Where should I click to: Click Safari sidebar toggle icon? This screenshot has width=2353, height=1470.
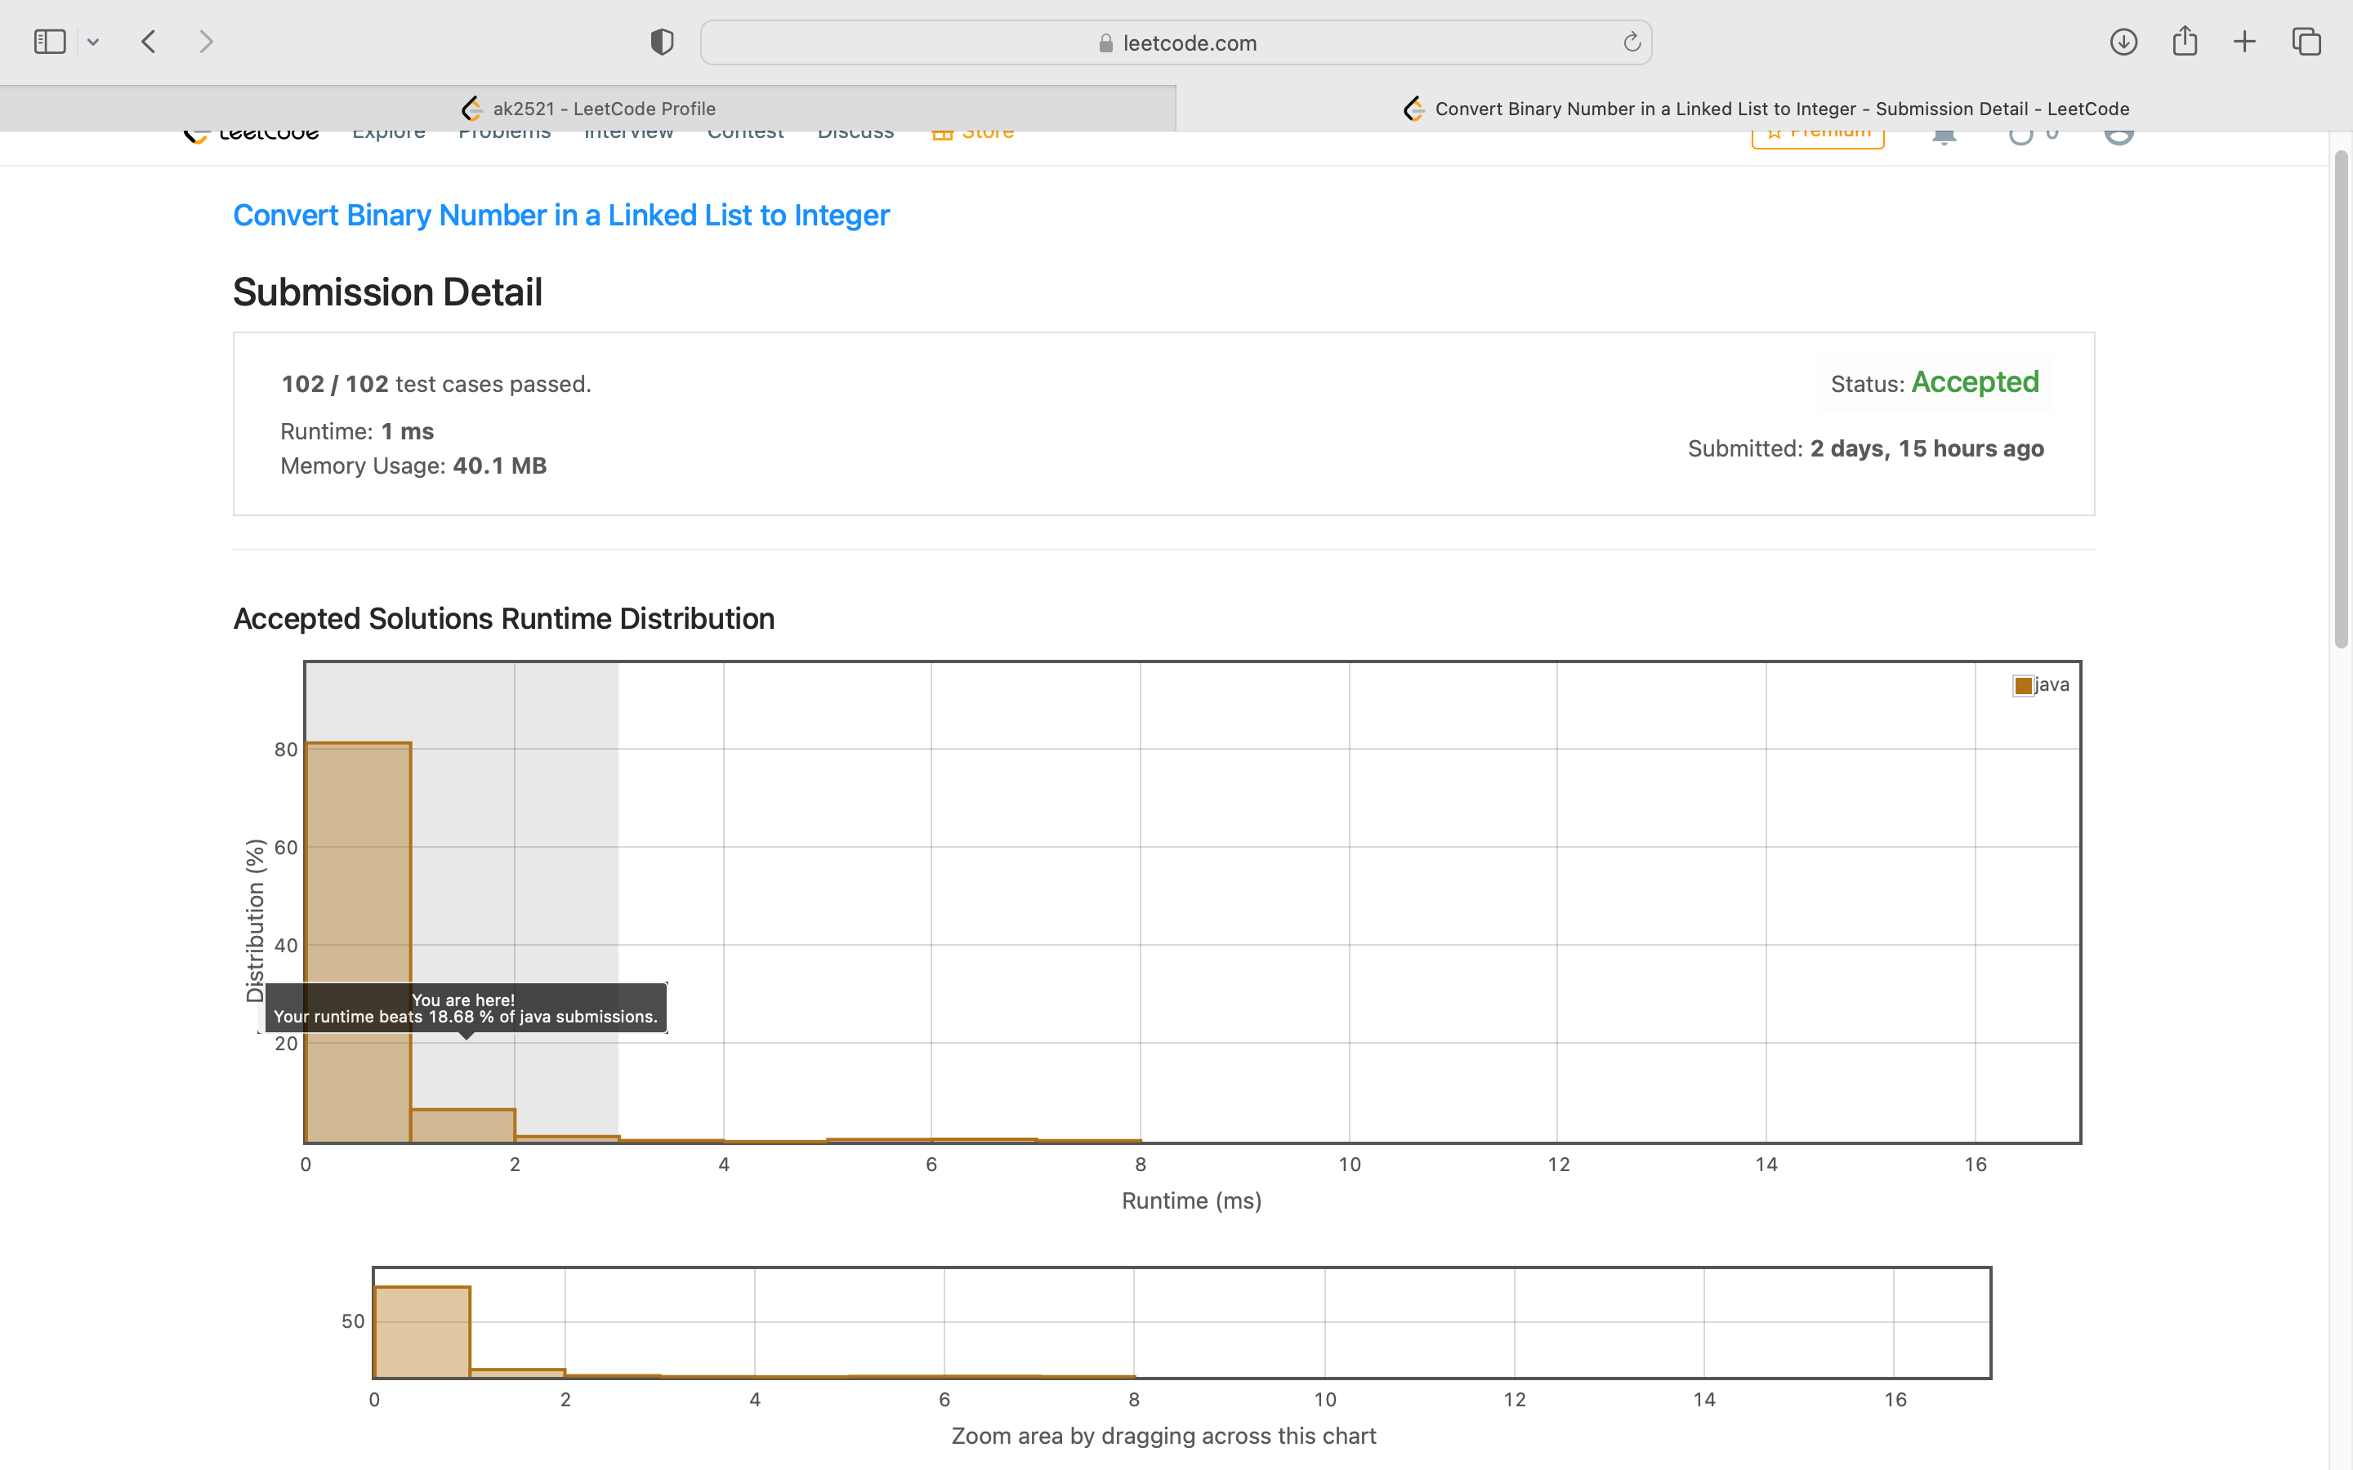50,42
